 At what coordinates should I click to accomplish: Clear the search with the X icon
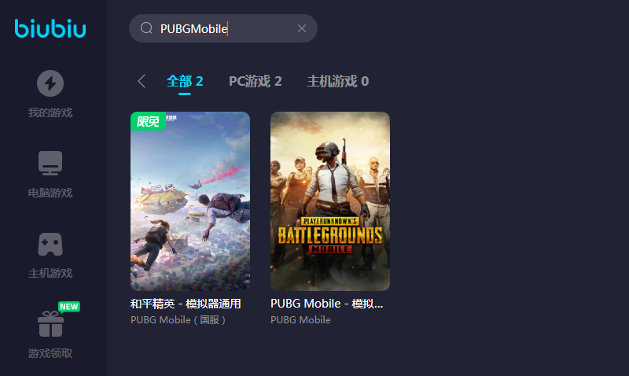(302, 28)
